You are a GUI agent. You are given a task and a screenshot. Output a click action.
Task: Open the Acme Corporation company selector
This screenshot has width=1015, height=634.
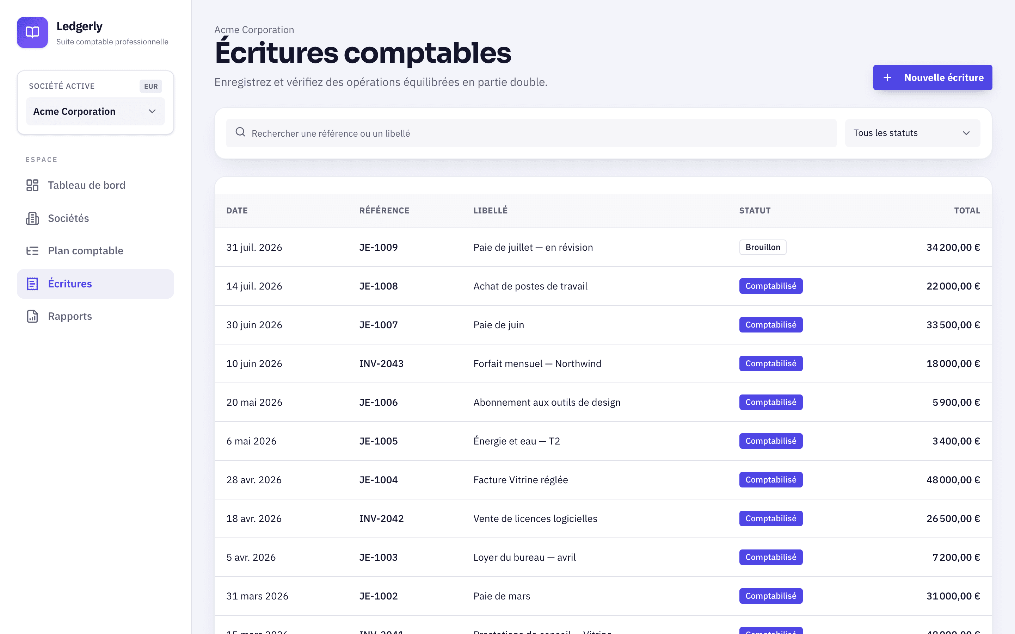[x=95, y=111]
